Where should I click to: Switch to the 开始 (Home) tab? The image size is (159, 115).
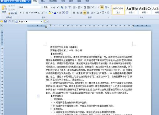pos(35,1)
